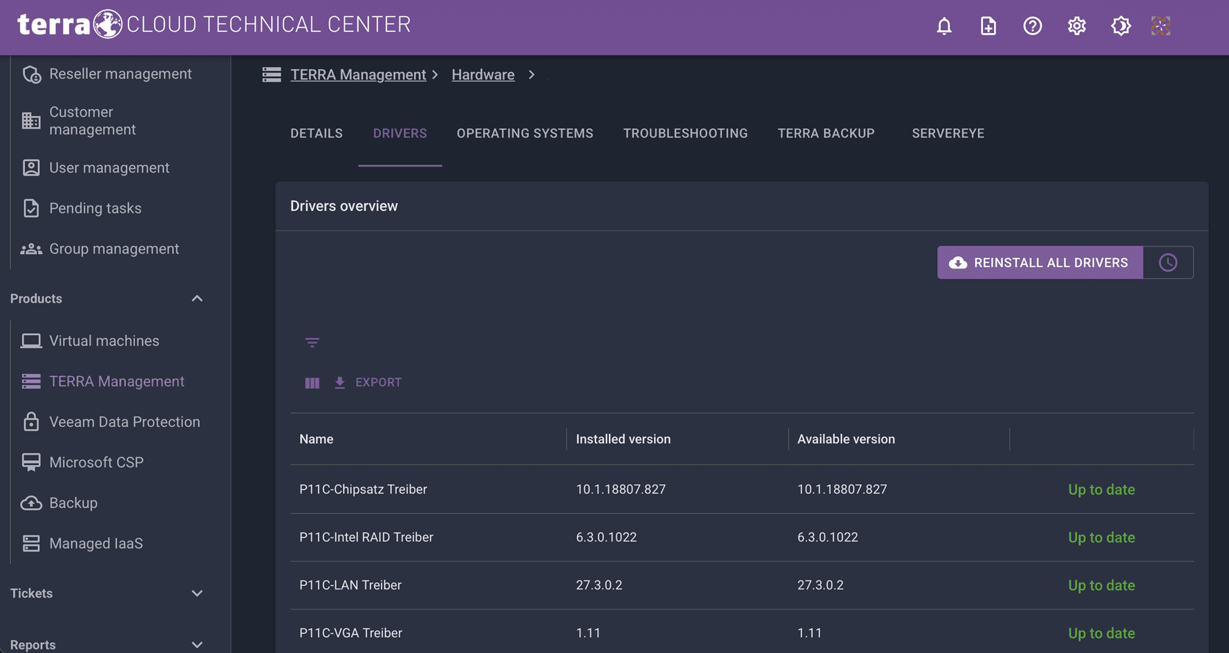Screen dimensions: 1229x653
Task: Collapse the Products section
Action: [x=197, y=299]
